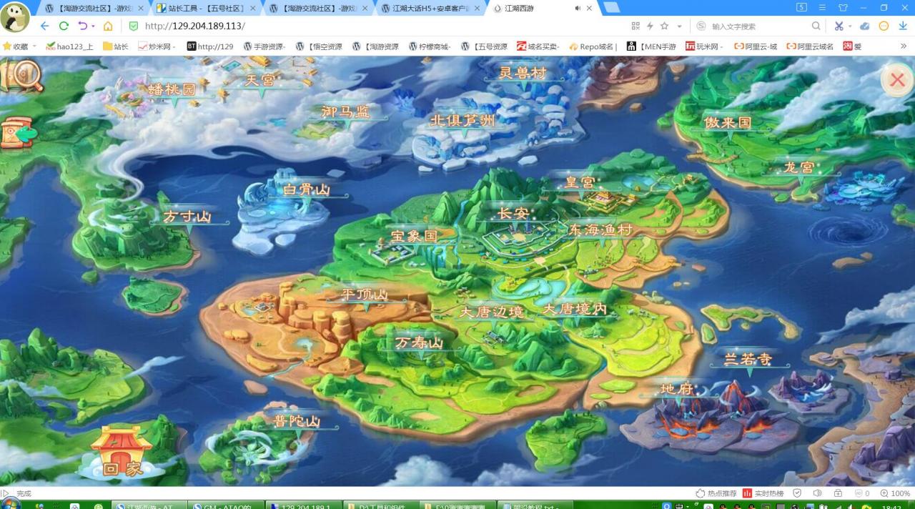Open the 炒米网 bookmark
Viewport: 915px width, 509px height.
[x=157, y=46]
